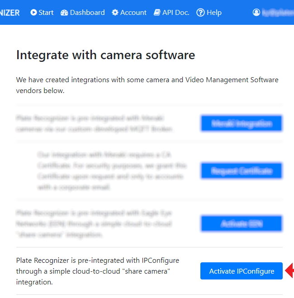Click the blurred Activate EEN button
This screenshot has height=298, width=294.
point(242,223)
